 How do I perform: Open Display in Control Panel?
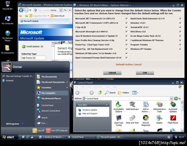point(159,119)
